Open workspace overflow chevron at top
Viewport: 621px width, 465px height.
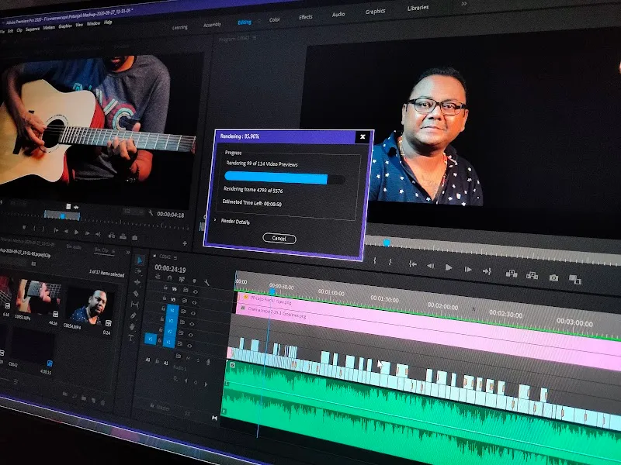point(464,4)
